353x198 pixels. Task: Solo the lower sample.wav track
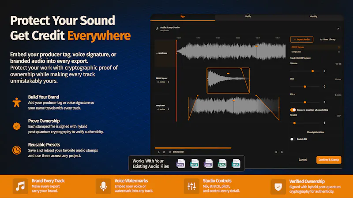pyautogui.click(x=168, y=109)
